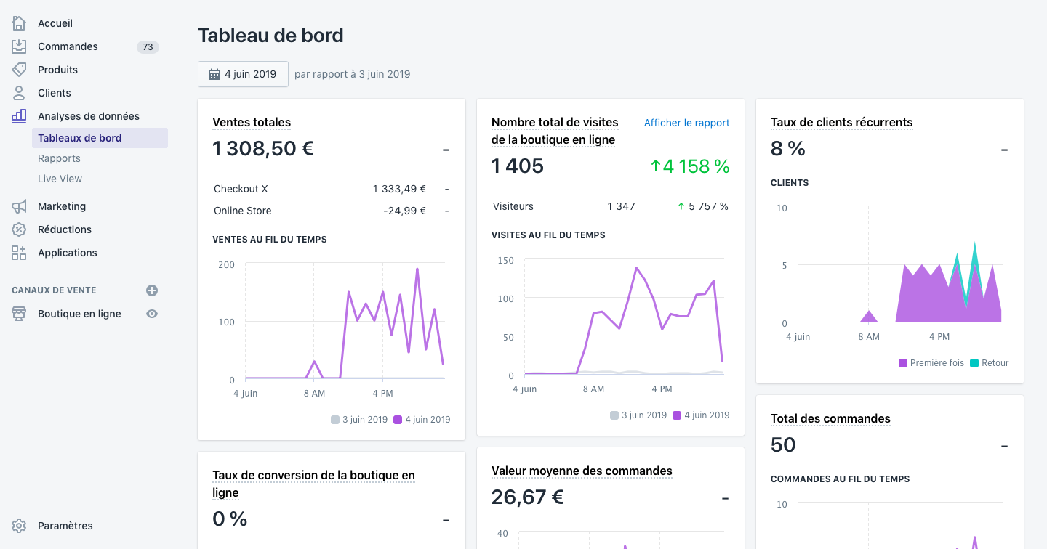The width and height of the screenshot is (1047, 549).
Task: Open the 4 juin 2019 date picker
Action: click(243, 74)
